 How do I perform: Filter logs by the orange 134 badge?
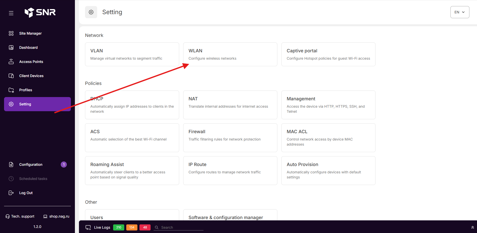(132, 227)
